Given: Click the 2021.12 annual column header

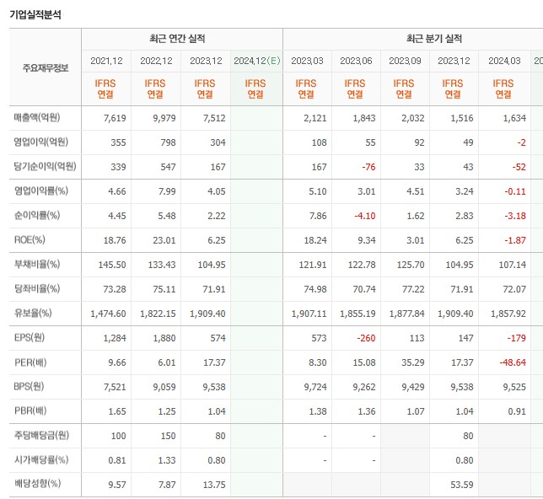Looking at the screenshot, I should point(106,61).
